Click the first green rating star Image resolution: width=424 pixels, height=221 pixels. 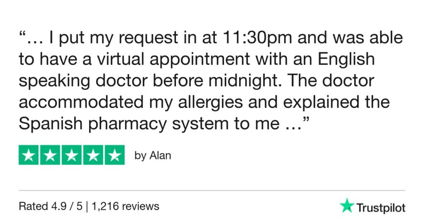[x=29, y=155]
